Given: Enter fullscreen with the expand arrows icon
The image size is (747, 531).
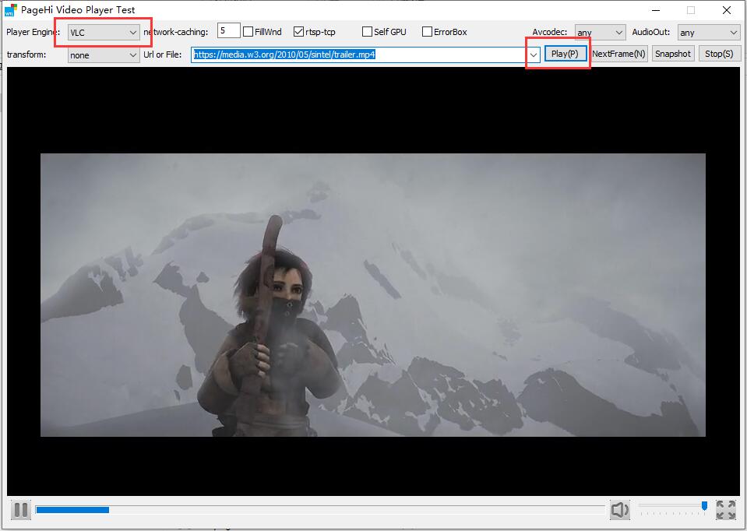Looking at the screenshot, I should [725, 510].
